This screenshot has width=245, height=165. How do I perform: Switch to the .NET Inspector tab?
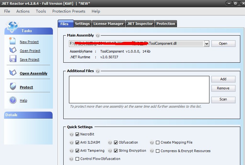(140, 24)
